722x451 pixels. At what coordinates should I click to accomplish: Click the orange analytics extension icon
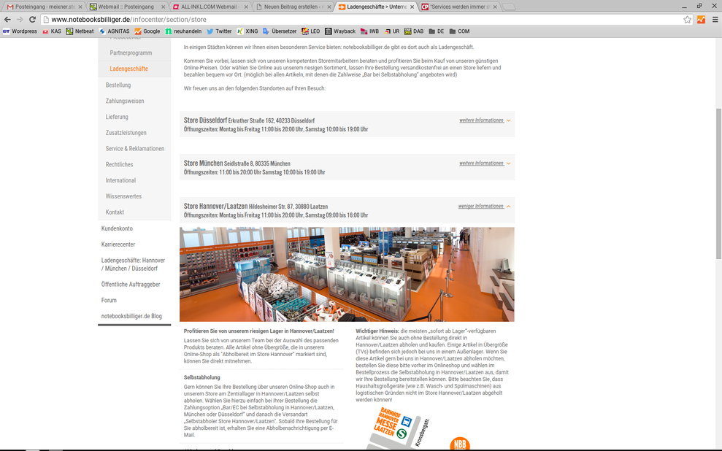point(701,19)
